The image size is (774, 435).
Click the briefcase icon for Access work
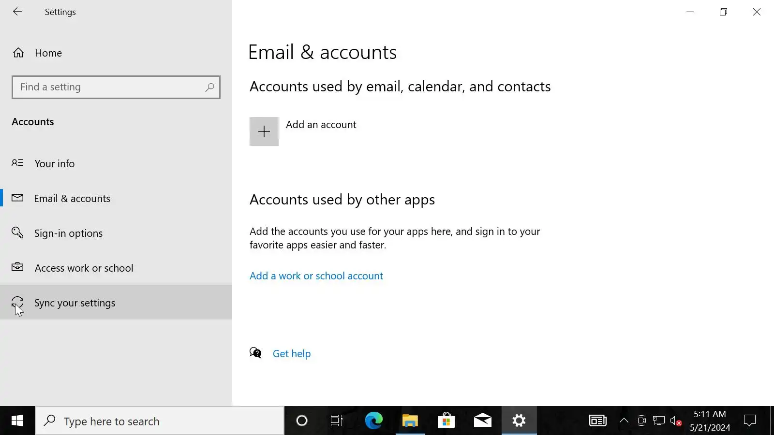(17, 267)
